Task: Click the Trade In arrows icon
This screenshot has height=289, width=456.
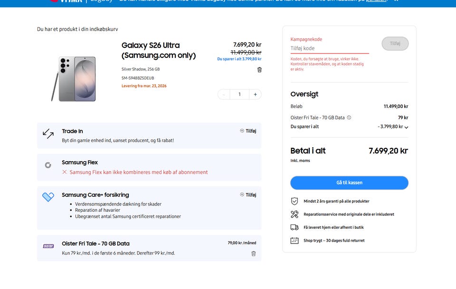Action: (48, 134)
